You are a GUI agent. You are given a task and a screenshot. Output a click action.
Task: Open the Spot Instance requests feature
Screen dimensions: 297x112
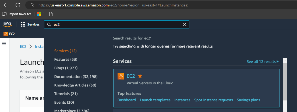[214, 100]
